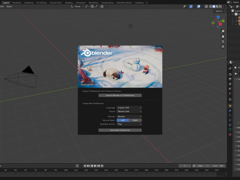Toggle viewport overlays display button
240x180 pixels.
(x=199, y=7)
